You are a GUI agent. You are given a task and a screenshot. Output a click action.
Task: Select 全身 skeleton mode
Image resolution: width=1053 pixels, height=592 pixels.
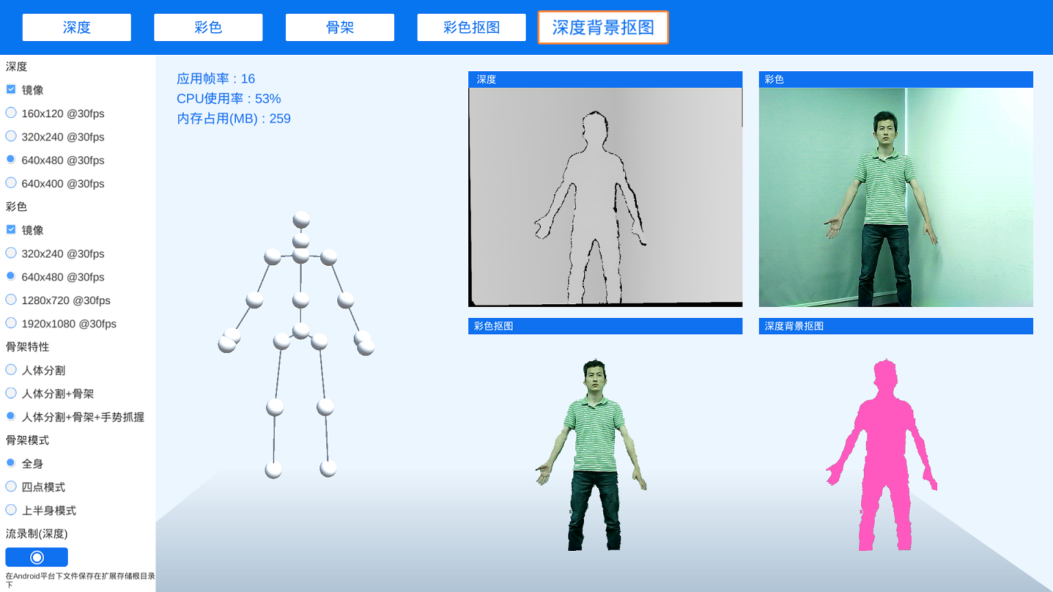[11, 463]
